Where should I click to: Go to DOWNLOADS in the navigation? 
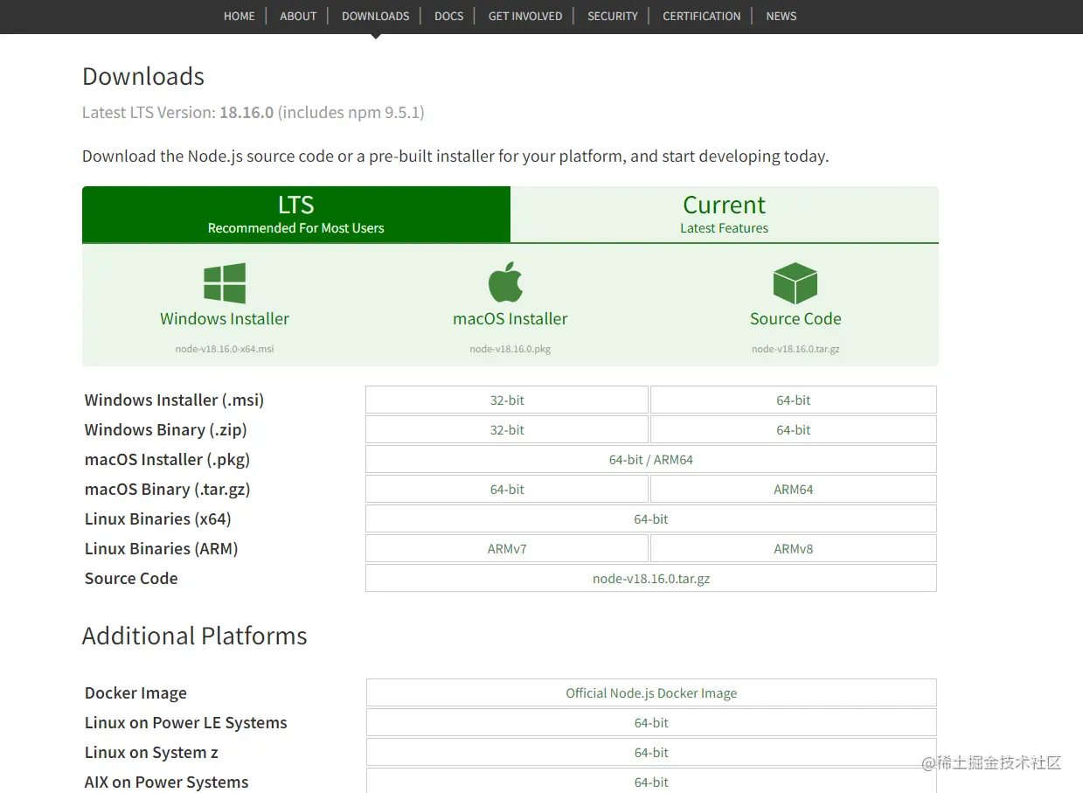click(x=376, y=16)
